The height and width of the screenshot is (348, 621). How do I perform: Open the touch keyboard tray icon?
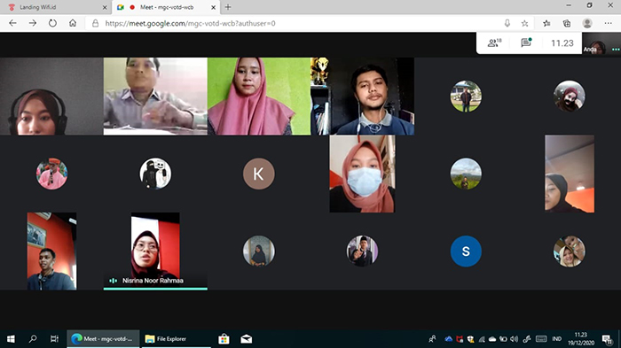pos(541,339)
